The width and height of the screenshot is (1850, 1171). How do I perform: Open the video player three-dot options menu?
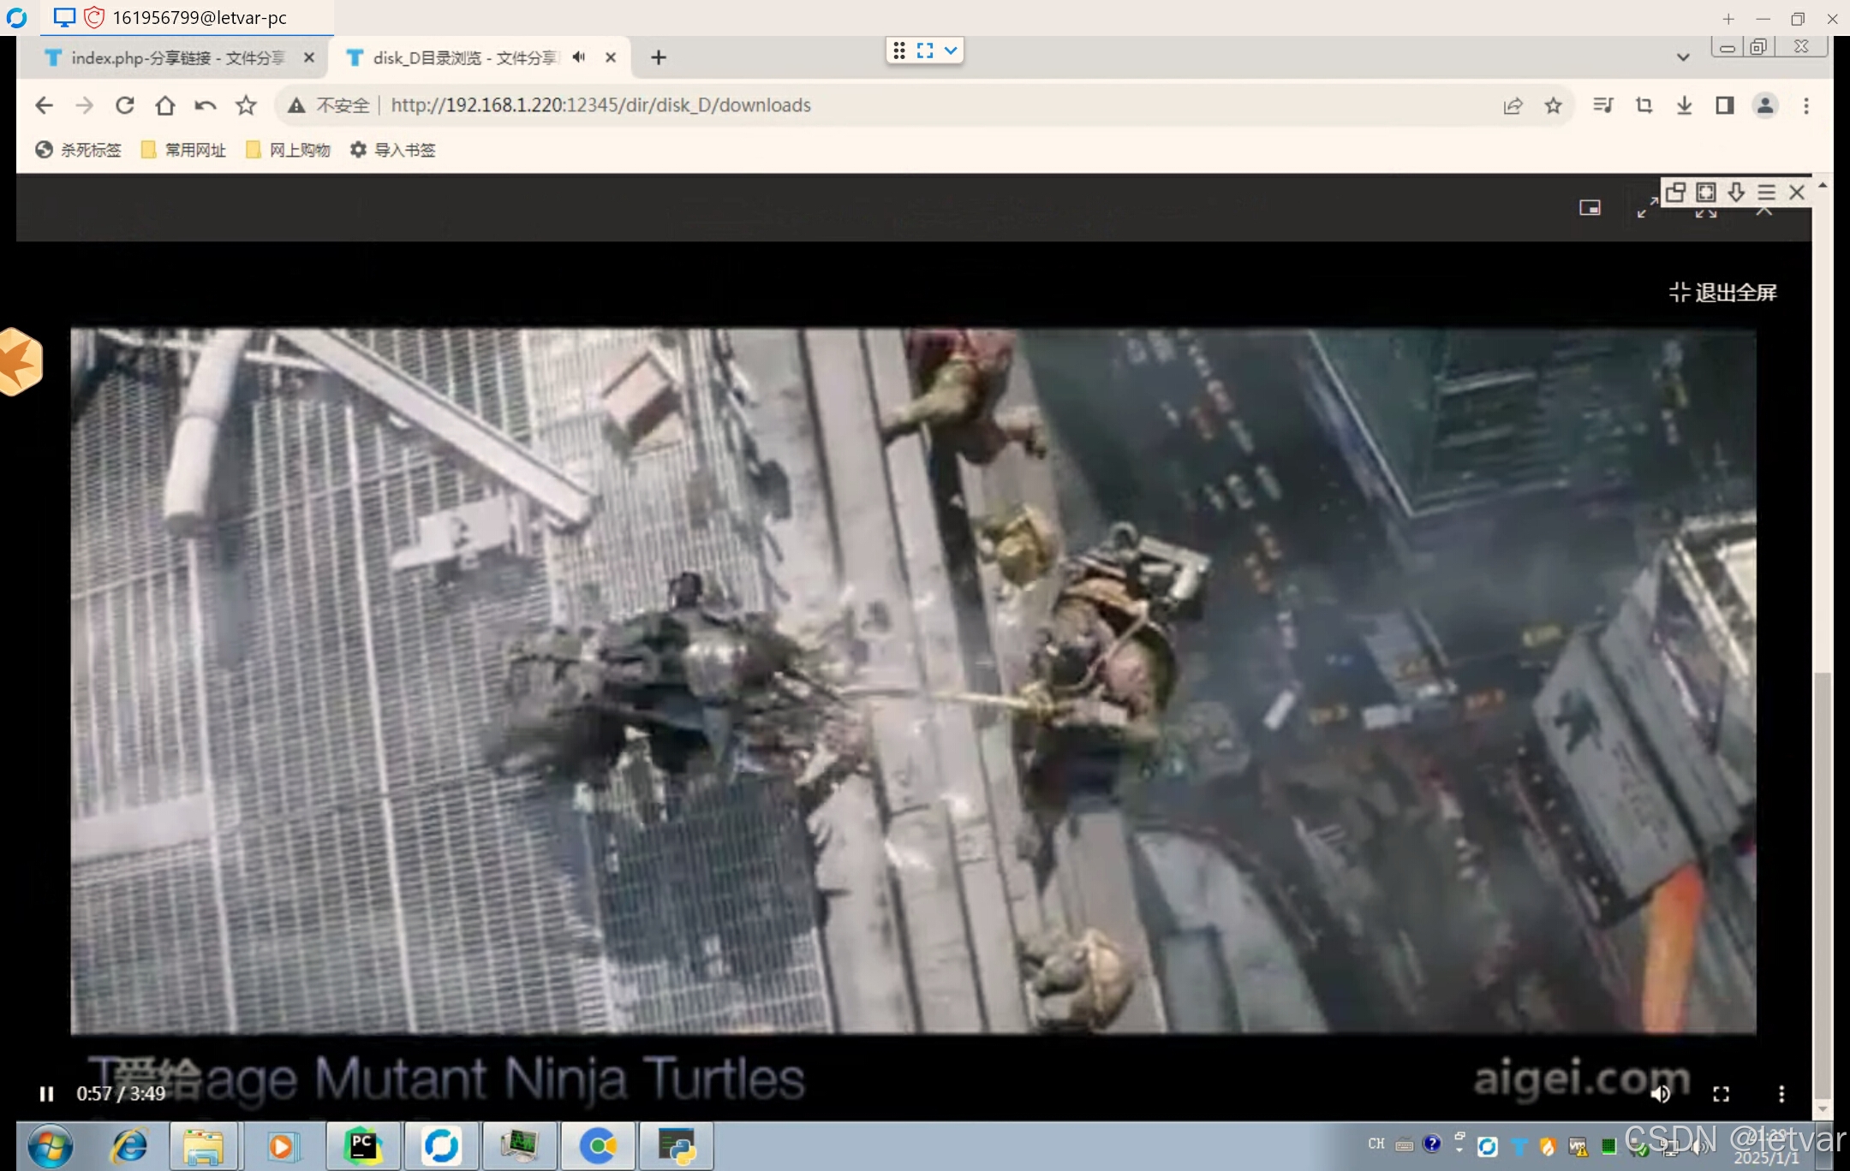click(1781, 1094)
